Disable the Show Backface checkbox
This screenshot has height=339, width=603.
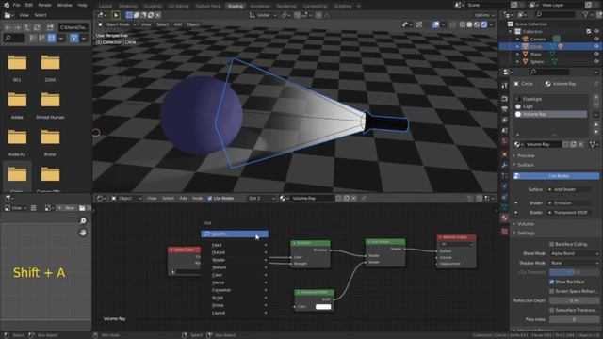click(551, 282)
